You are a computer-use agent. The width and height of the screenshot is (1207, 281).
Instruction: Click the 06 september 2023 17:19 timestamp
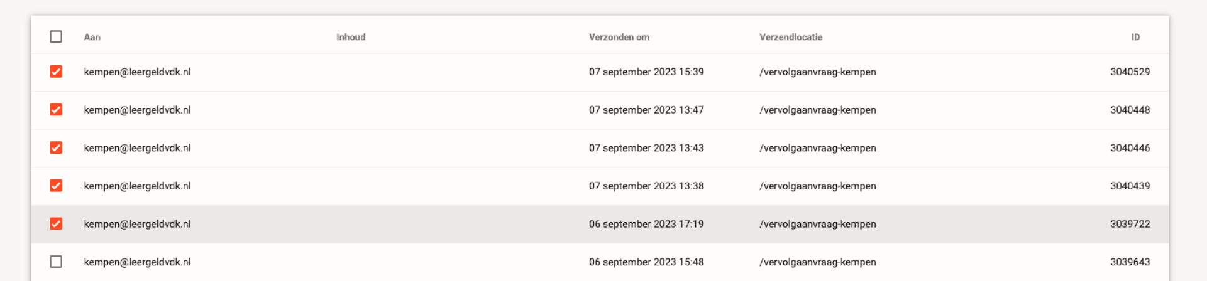(646, 224)
